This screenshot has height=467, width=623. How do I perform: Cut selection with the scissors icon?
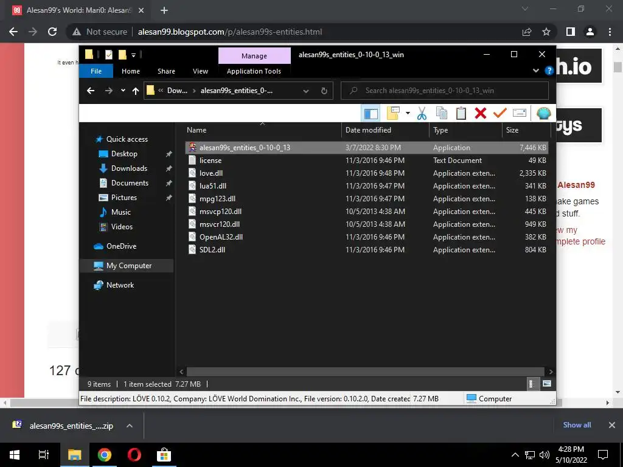tap(422, 114)
